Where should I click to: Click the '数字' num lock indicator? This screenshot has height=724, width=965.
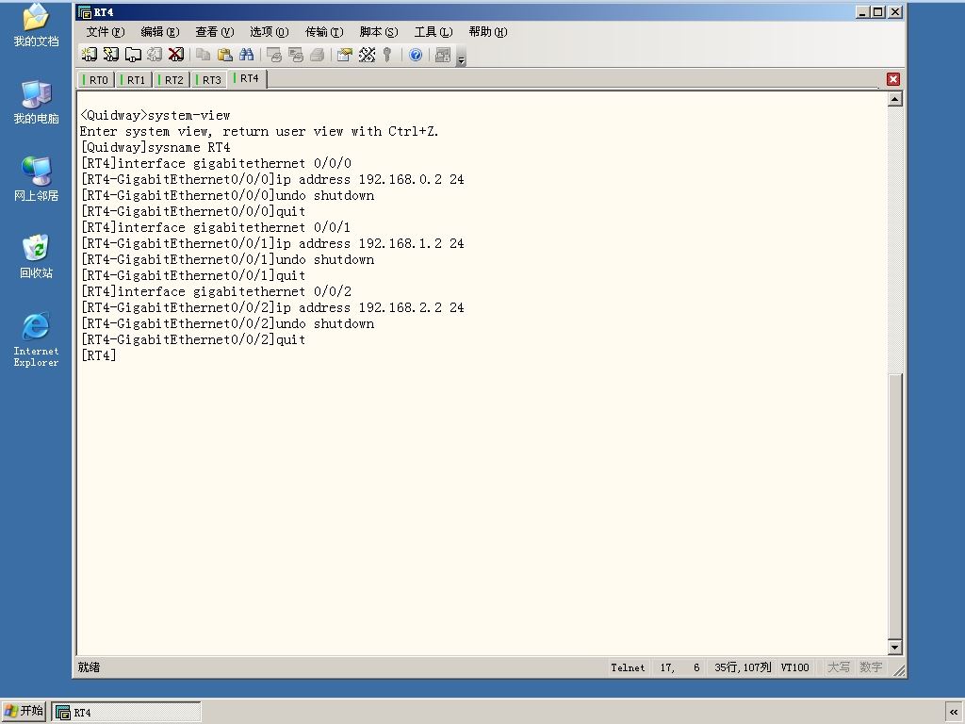(871, 667)
